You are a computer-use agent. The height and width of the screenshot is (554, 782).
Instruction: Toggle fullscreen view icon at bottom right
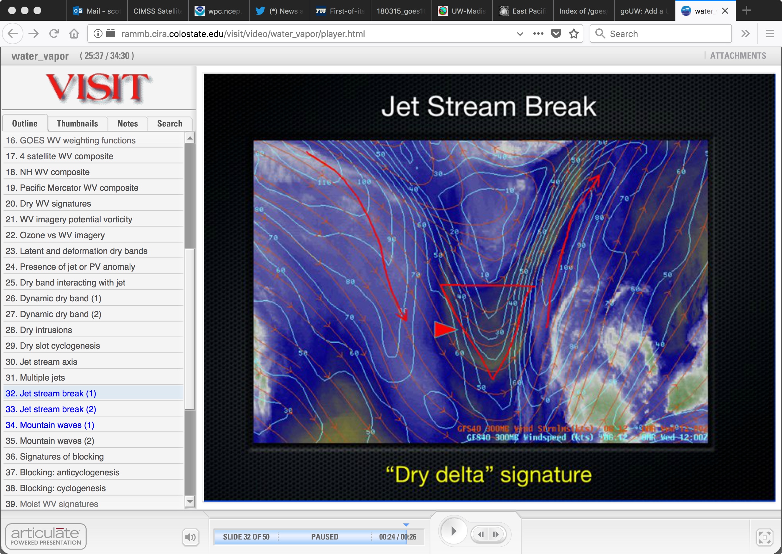pos(764,537)
